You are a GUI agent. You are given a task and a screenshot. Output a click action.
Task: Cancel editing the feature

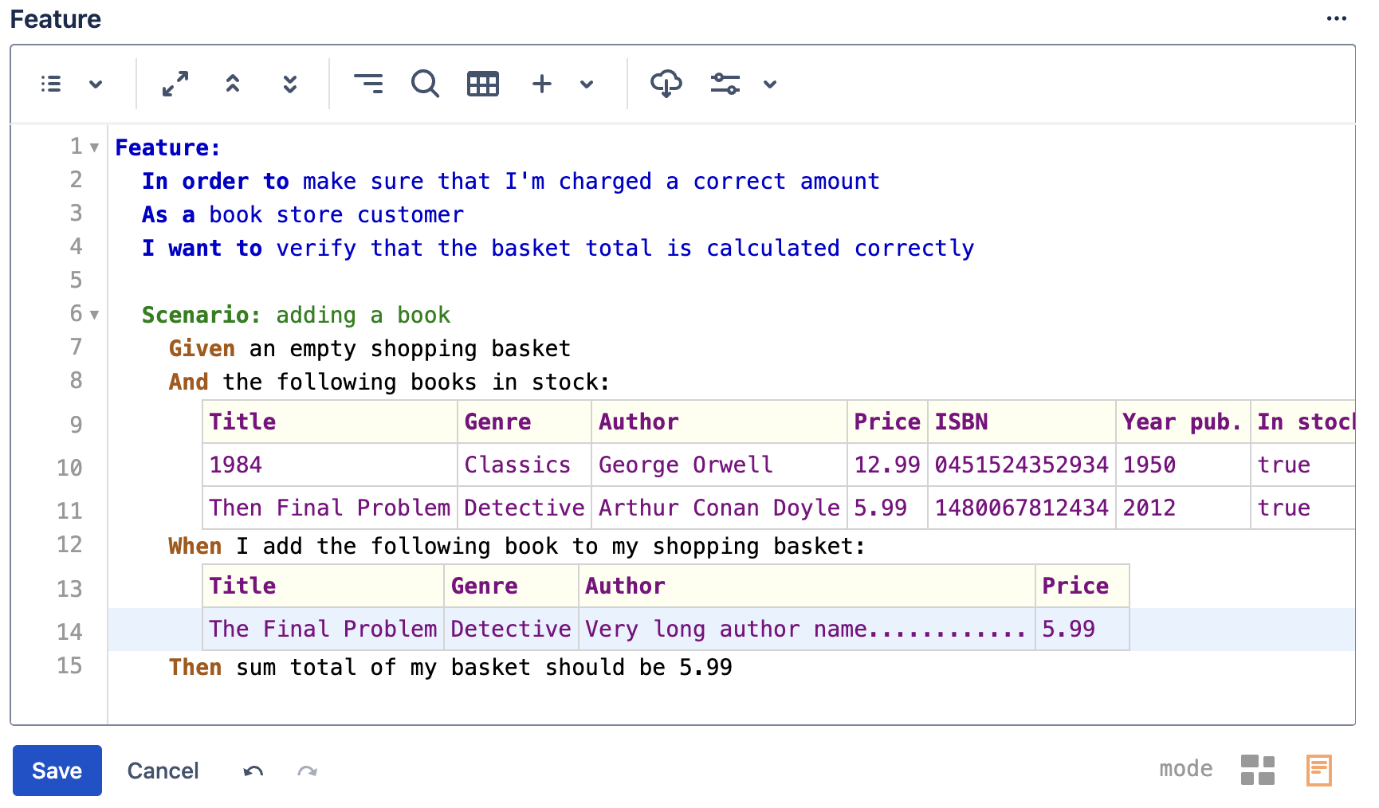pyautogui.click(x=163, y=771)
